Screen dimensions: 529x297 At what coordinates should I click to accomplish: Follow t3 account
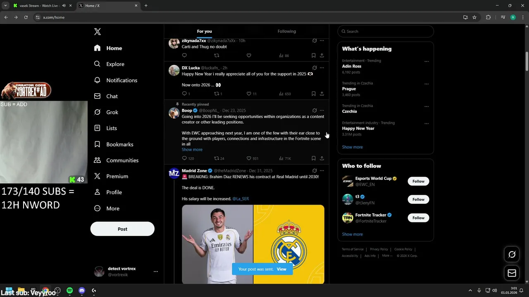pyautogui.click(x=418, y=199)
